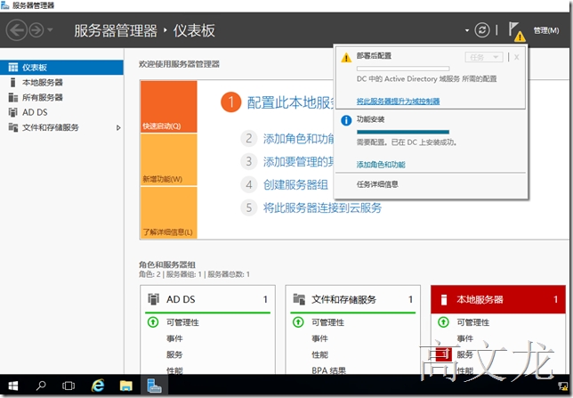Viewport: 573px width, 398px height.
Task: Open 任务详细信息 in notification panel
Action: (x=377, y=184)
